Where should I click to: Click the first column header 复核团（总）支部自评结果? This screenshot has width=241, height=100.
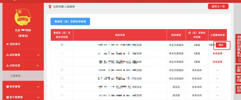point(62,35)
